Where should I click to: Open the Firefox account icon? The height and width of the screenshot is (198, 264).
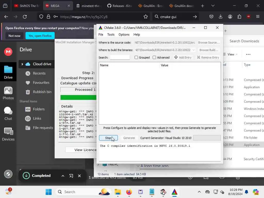[230, 16]
